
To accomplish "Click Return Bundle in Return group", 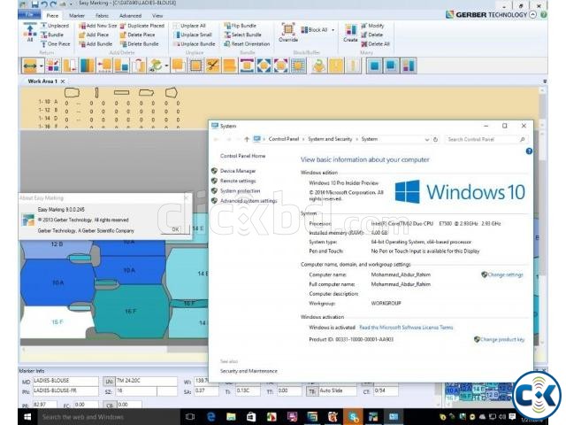I will click(x=52, y=35).
